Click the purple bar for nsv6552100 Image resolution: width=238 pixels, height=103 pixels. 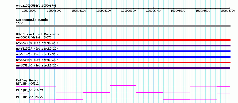point(123,68)
